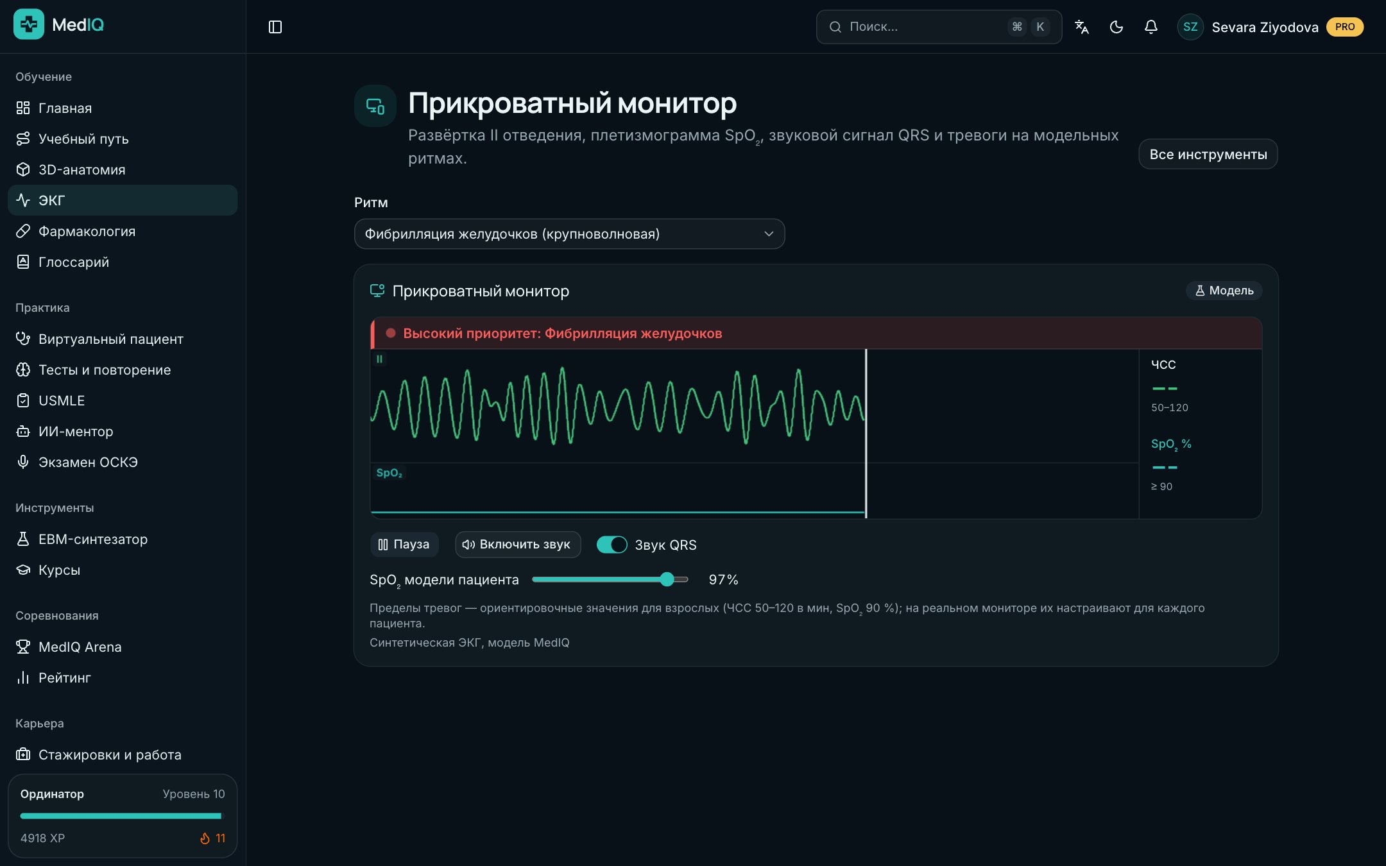Open 3D-анатомия section

pos(123,169)
